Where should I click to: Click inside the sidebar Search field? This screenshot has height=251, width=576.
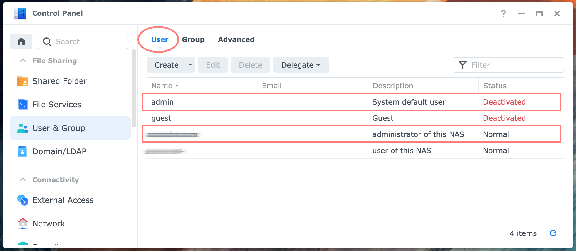pyautogui.click(x=83, y=41)
